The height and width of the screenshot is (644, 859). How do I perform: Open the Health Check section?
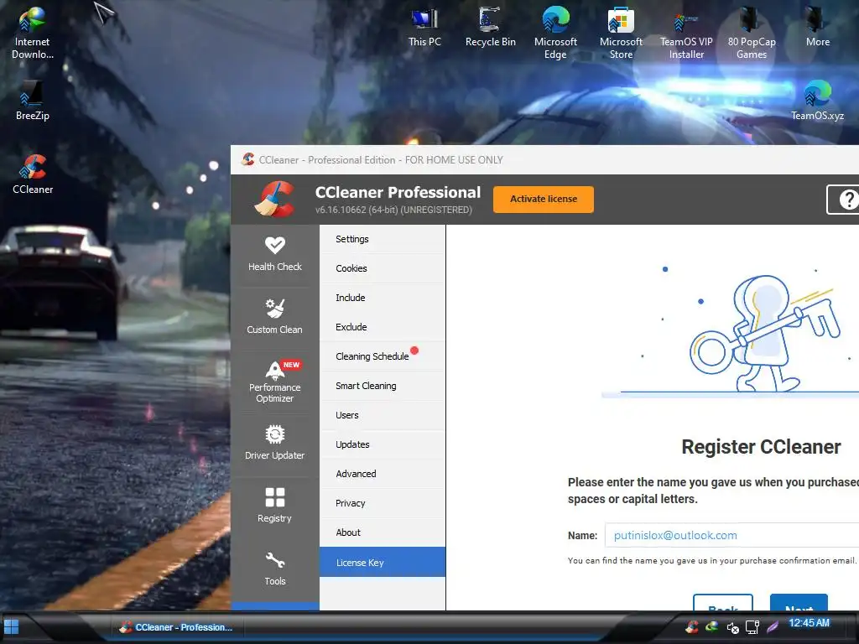click(x=274, y=255)
